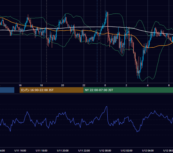The width and height of the screenshot is (173, 153).
Task: Click the 1/11 16:00 time label
Action: click(x=20, y=150)
